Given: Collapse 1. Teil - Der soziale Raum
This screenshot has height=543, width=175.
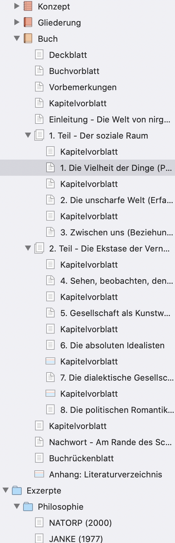Looking at the screenshot, I should click(x=28, y=135).
